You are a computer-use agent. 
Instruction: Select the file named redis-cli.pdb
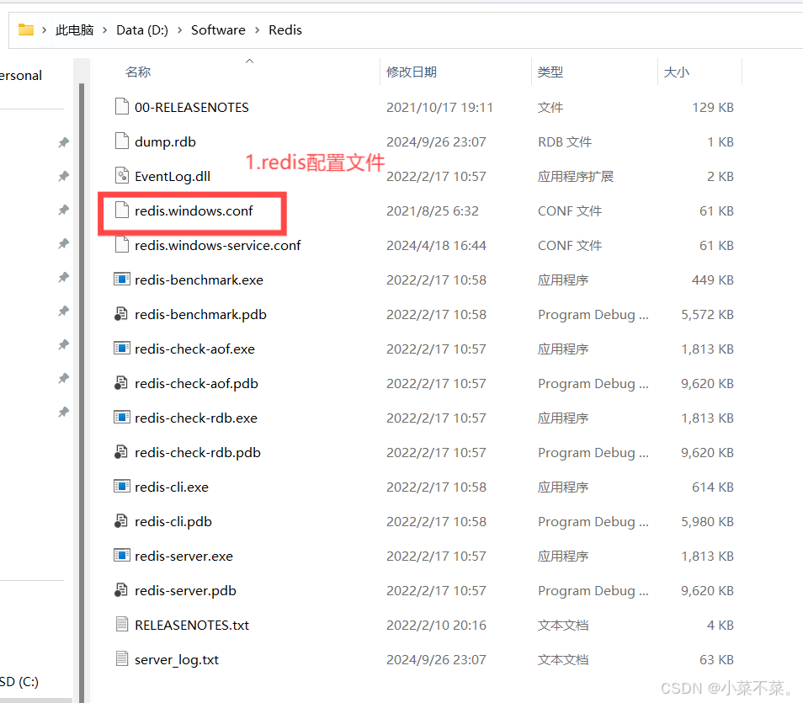point(173,522)
